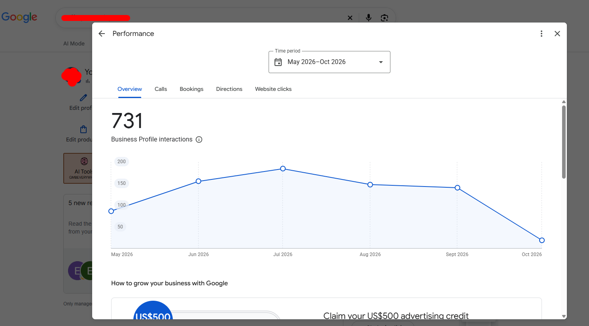The width and height of the screenshot is (589, 326).
Task: Click the 731 interactions total
Action: coord(127,121)
